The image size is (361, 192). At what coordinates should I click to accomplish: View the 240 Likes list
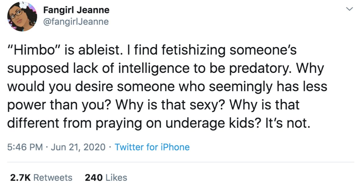coord(106,177)
